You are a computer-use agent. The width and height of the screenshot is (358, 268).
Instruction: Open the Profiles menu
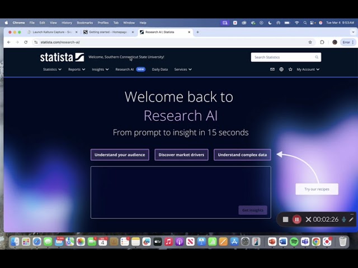pos(103,23)
